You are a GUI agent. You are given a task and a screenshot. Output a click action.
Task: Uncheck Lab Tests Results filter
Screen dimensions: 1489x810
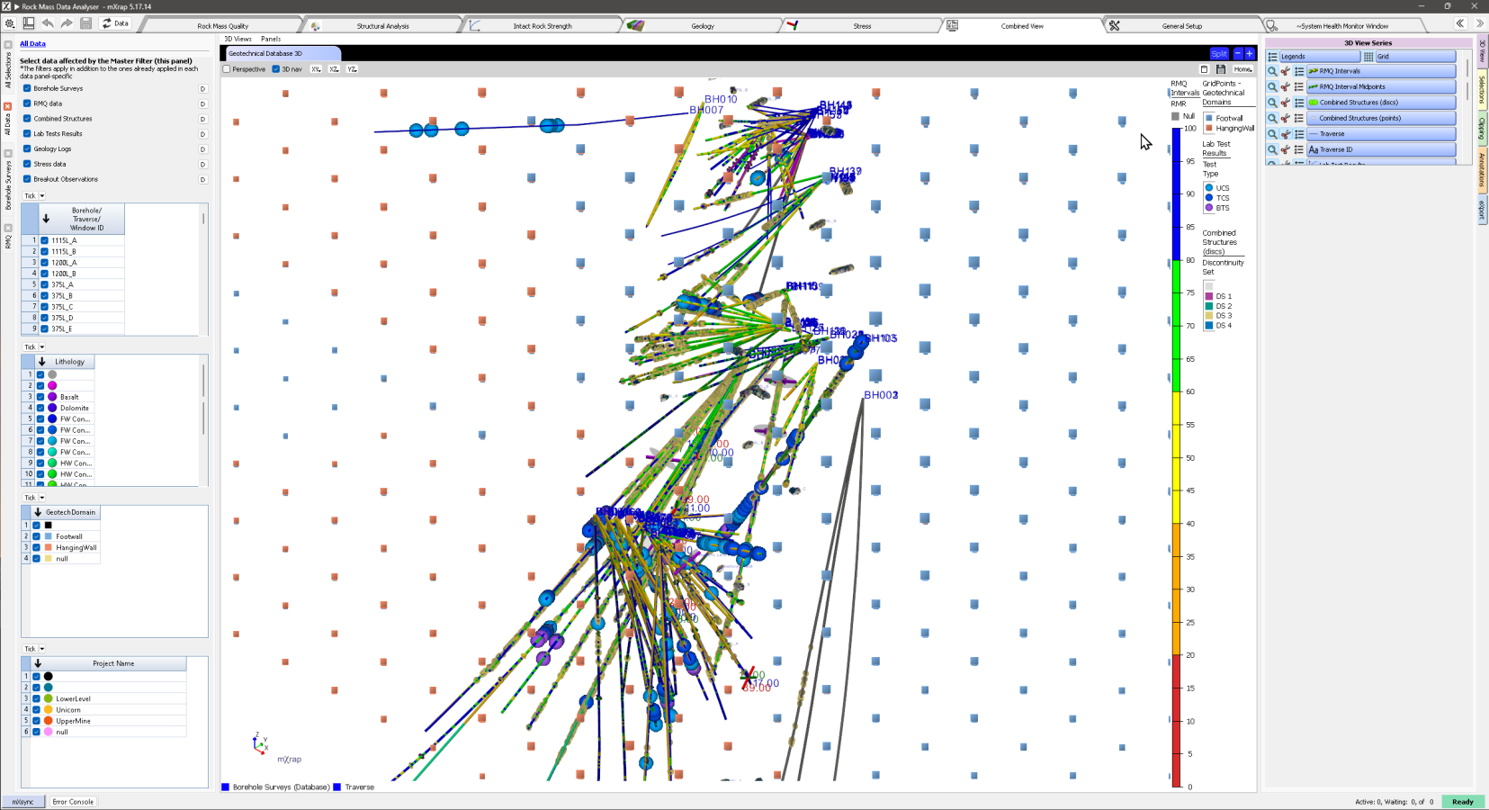(x=27, y=133)
